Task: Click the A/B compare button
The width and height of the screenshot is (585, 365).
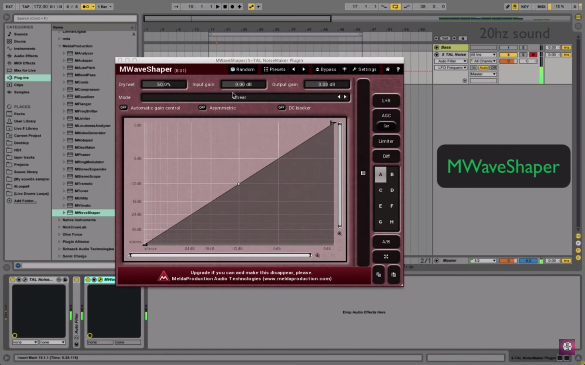Action: [386, 242]
